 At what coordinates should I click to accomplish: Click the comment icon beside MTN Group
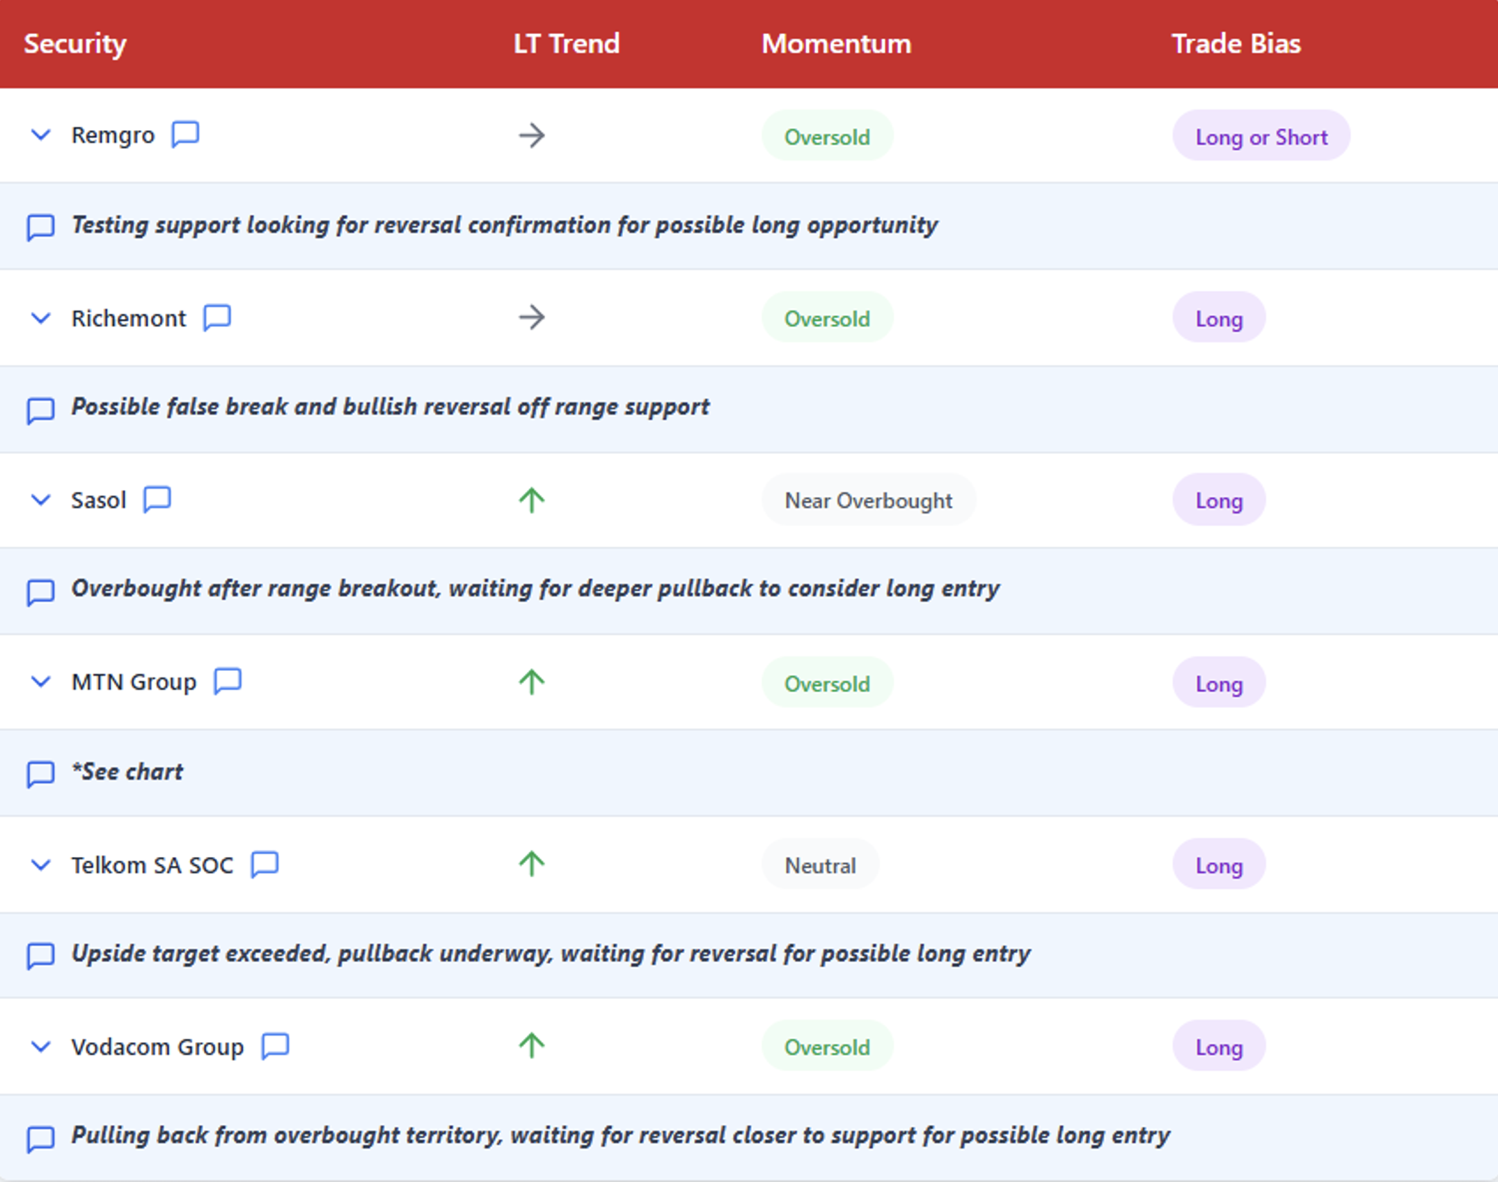pyautogui.click(x=227, y=681)
